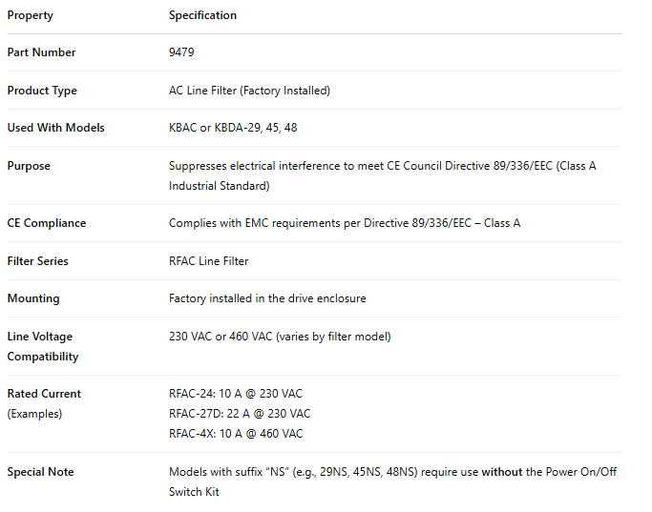Click the AC Line Filter (Factory Installed) text
This screenshot has height=512, width=652.
[249, 91]
